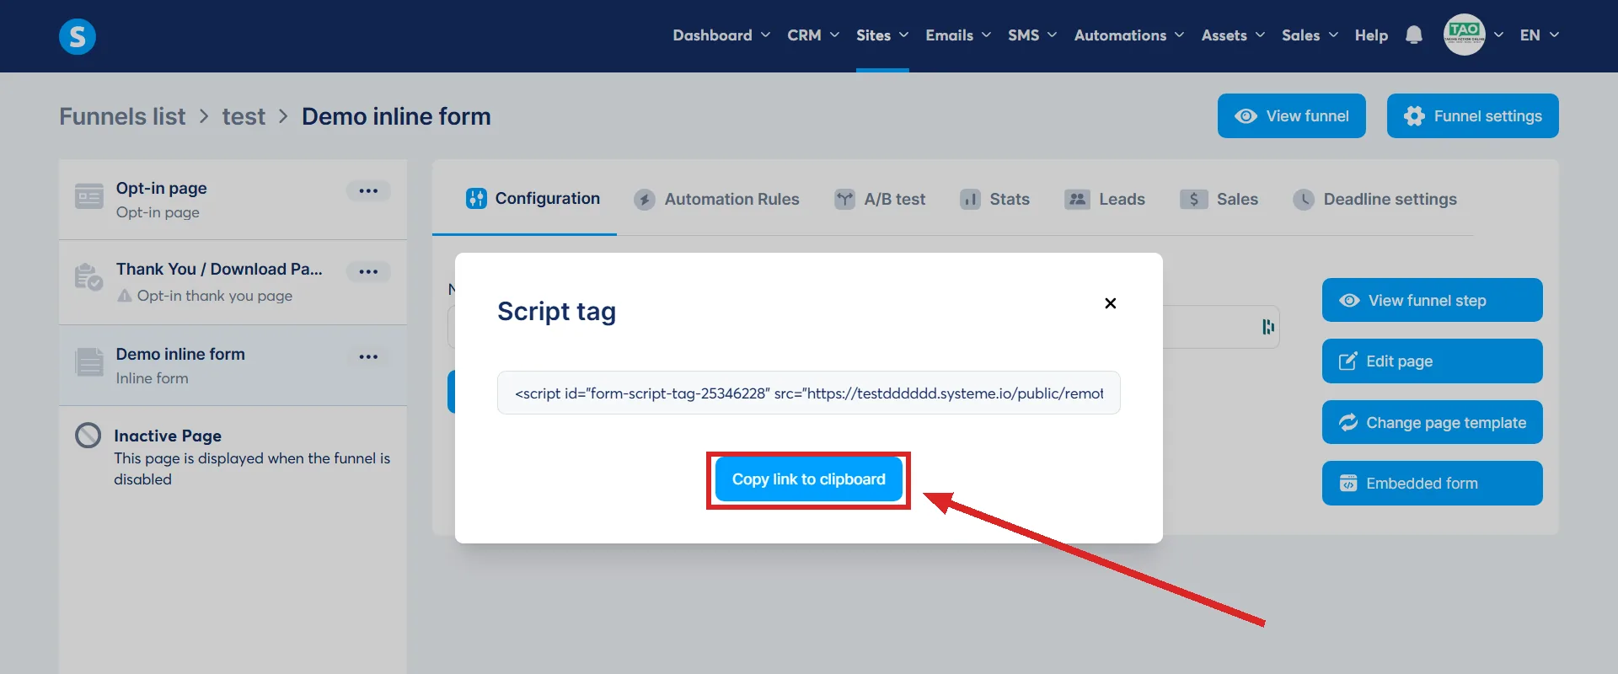1618x674 pixels.
Task: Open options menu for Demo inline form
Action: pyautogui.click(x=368, y=357)
